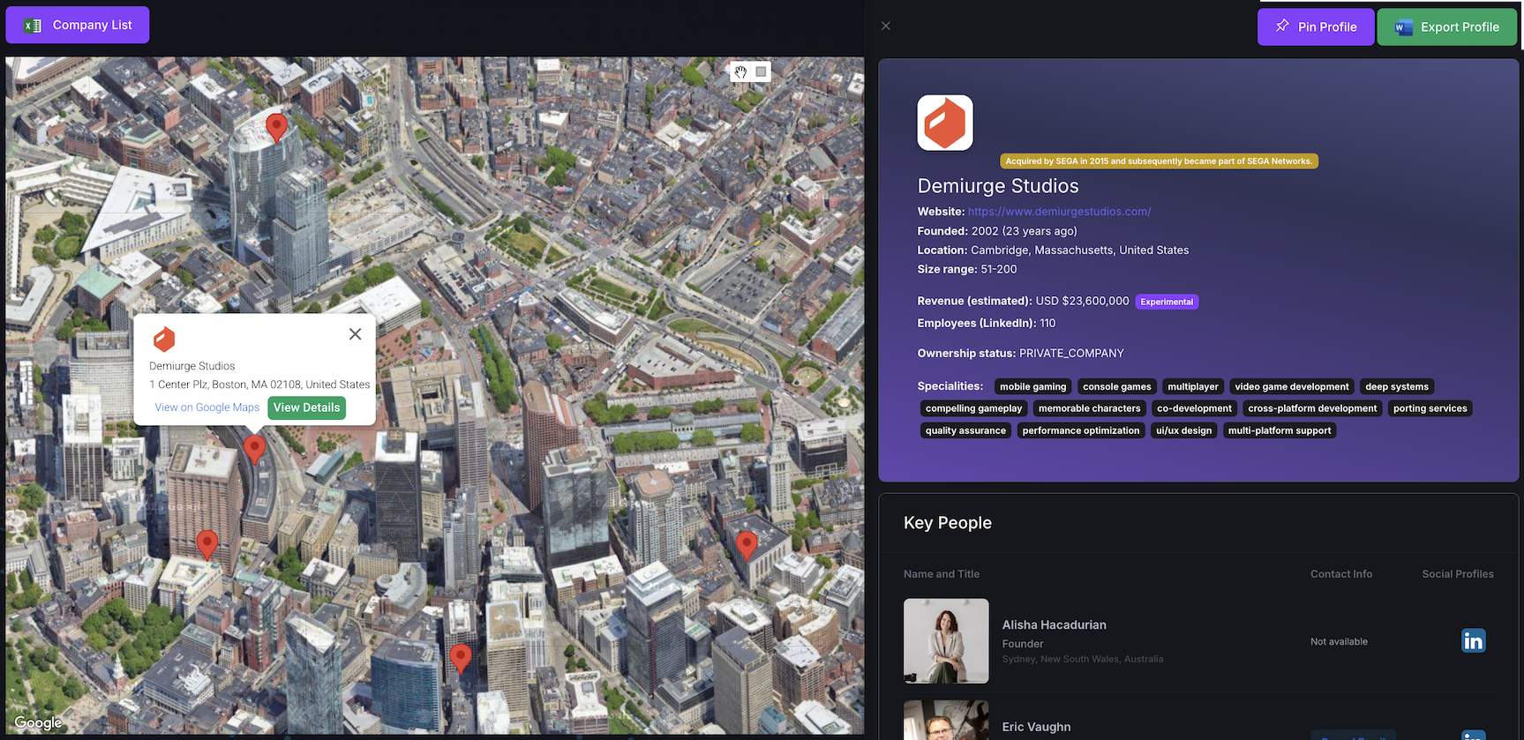Viewport: 1524px width, 740px height.
Task: Click the 'performance optimization' speciality tag
Action: pos(1080,430)
